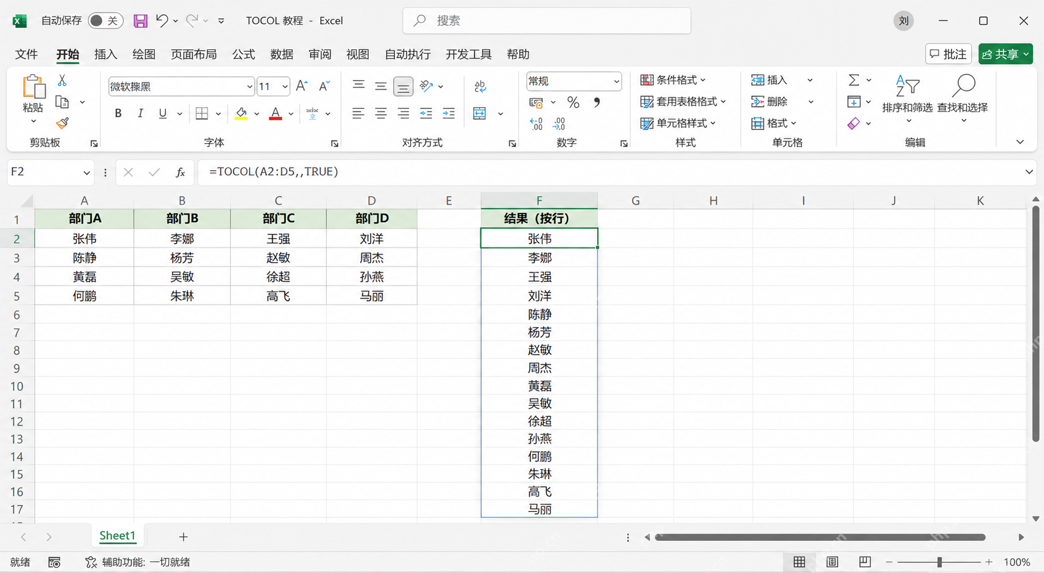Click the Orientation text angle icon
The image size is (1044, 573).
[426, 86]
